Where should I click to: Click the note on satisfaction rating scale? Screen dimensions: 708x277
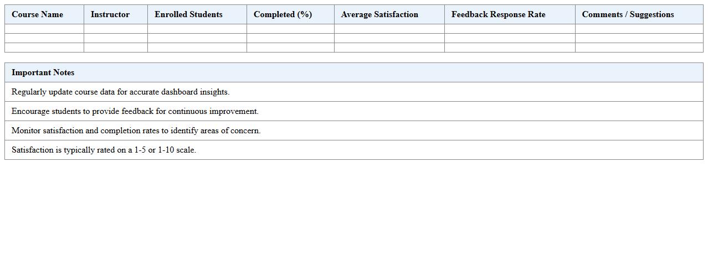104,150
